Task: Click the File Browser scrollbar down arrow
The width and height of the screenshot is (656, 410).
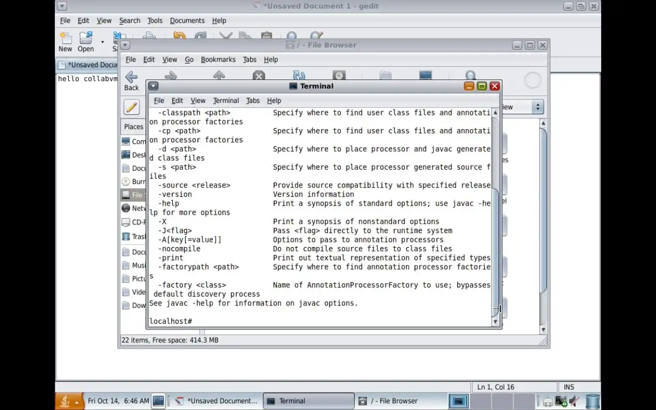Action: (543, 330)
